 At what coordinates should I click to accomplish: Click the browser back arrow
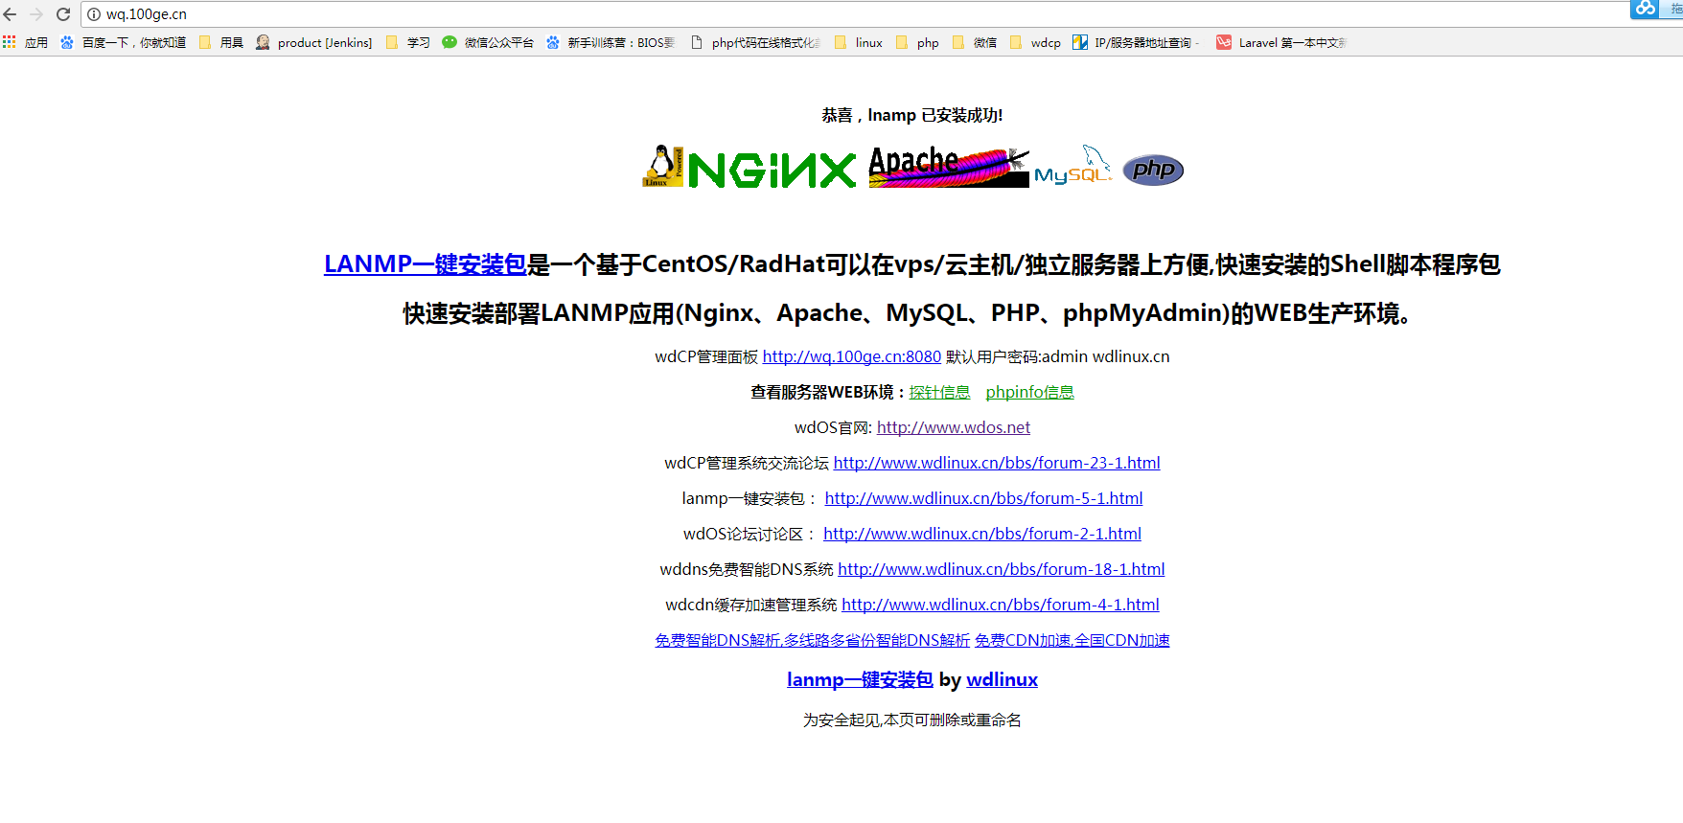11,14
